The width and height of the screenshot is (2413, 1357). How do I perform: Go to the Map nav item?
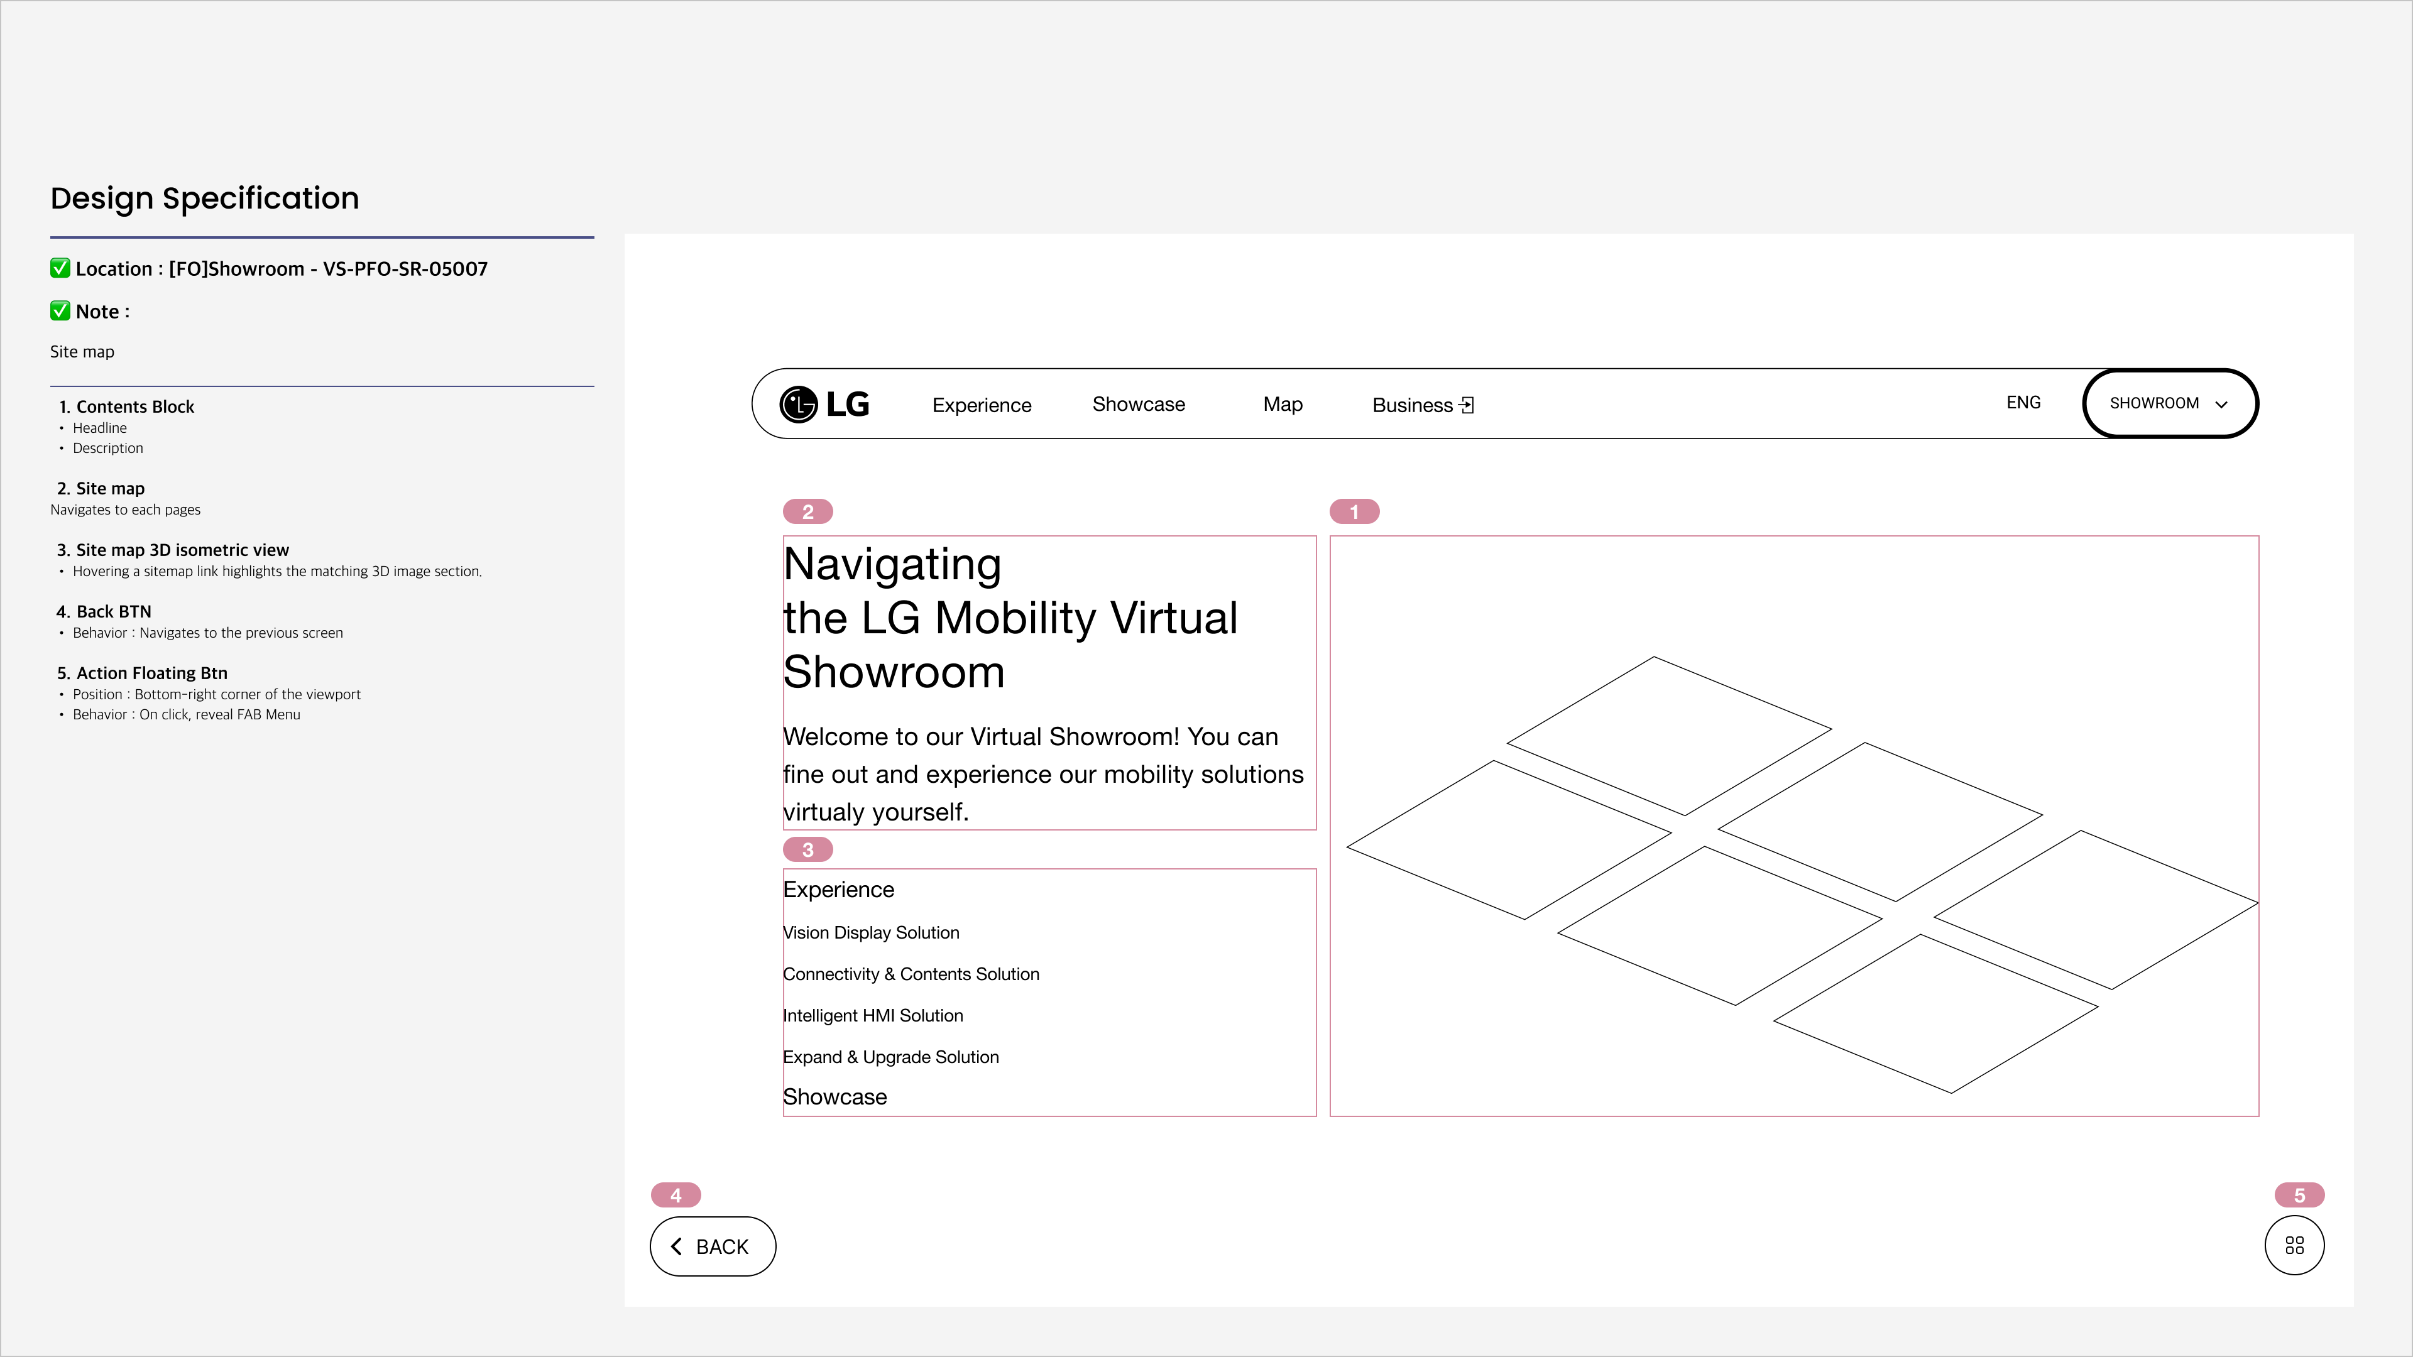[1283, 405]
